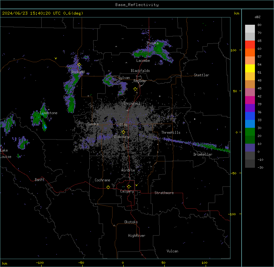Viewport: 274px width, 267px height.
Task: Click the km label beside the timestamp row
Action: pos(236,13)
